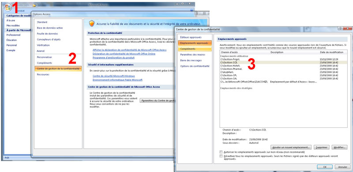The width and height of the screenshot is (353, 172).
Task: Click the Supprimer button
Action: click(x=322, y=147)
